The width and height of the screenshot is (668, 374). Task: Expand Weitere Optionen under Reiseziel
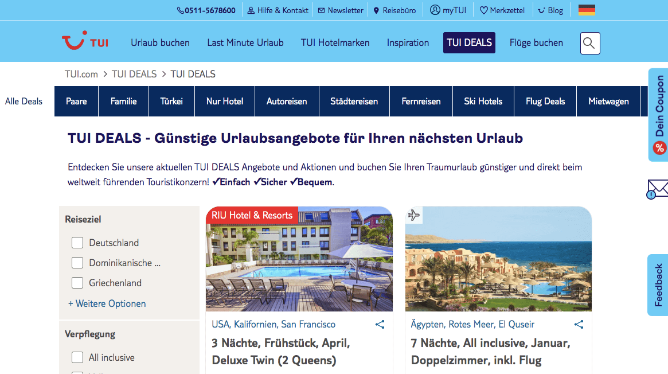(x=107, y=303)
